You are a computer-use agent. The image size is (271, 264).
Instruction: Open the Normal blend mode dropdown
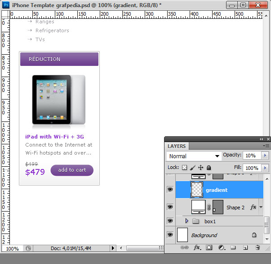coord(194,156)
